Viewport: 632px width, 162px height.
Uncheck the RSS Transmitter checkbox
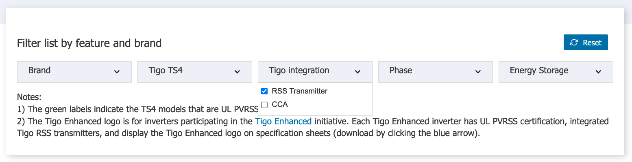tap(264, 91)
